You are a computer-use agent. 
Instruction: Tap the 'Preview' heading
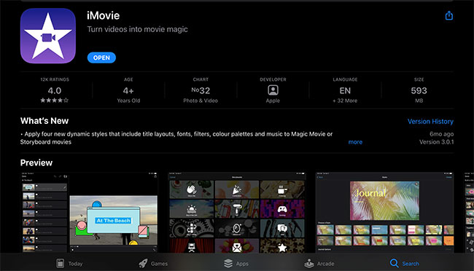click(36, 163)
